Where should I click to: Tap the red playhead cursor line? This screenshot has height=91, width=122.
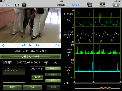[x=94, y=44]
